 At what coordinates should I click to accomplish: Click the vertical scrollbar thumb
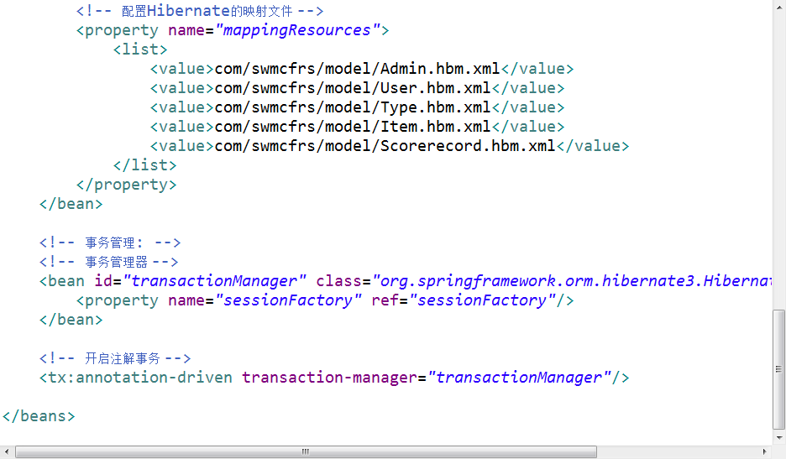(778, 369)
